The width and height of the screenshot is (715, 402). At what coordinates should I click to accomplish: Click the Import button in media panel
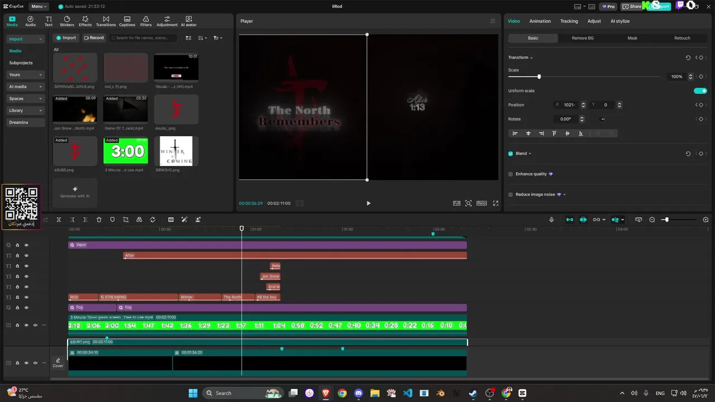tap(66, 38)
